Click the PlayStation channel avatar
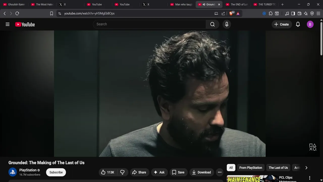Viewport: 323px width, 182px height. click(13, 172)
